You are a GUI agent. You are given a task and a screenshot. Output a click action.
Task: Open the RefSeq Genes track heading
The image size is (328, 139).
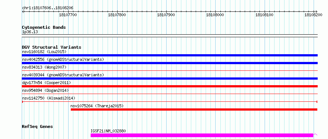pyautogui.click(x=38, y=126)
